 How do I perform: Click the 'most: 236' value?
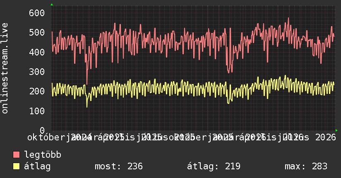coord(119,166)
